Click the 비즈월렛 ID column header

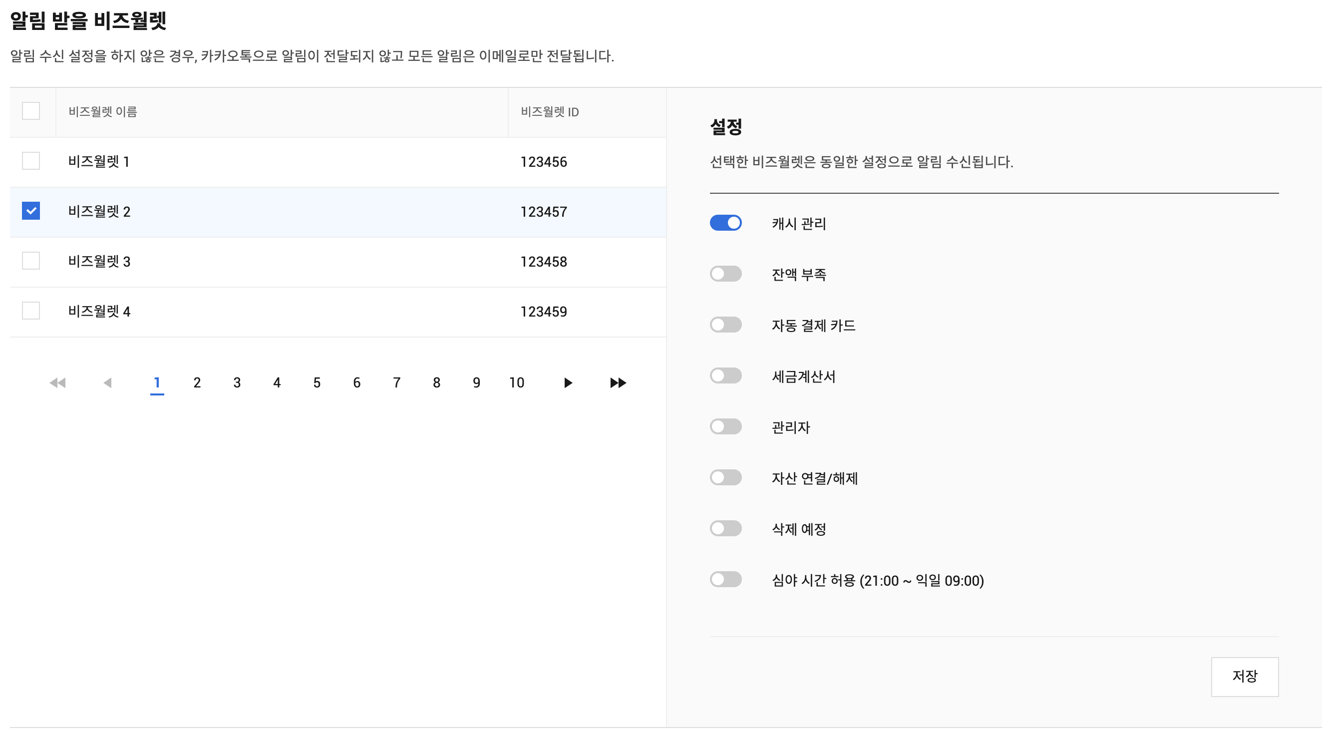click(550, 112)
